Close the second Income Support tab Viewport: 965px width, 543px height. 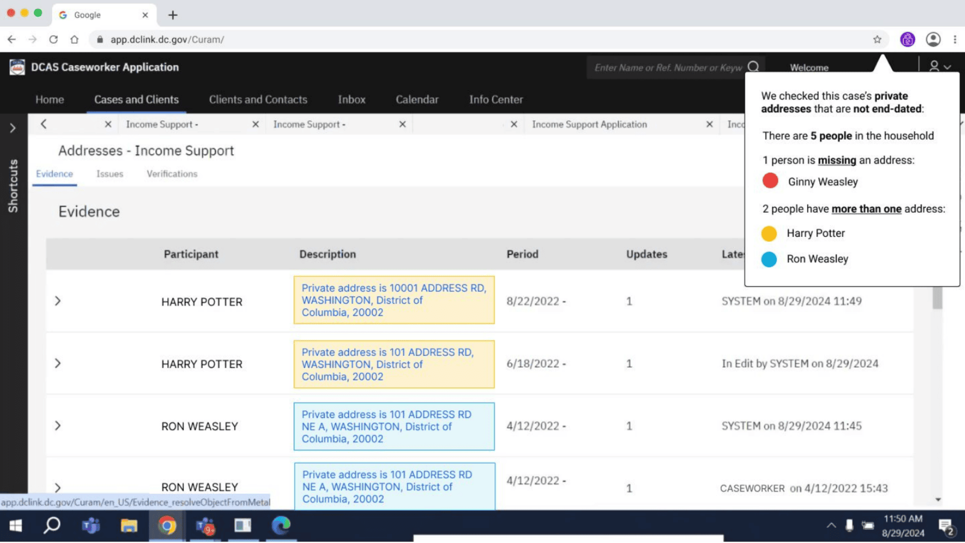pyautogui.click(x=403, y=124)
